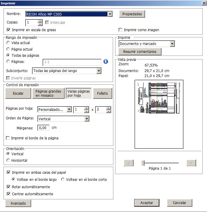The width and height of the screenshot is (207, 212).
Task: Switch to Folleto print mode
Action: pos(102,93)
